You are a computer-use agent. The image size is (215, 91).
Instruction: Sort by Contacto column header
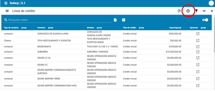coord(41,28)
